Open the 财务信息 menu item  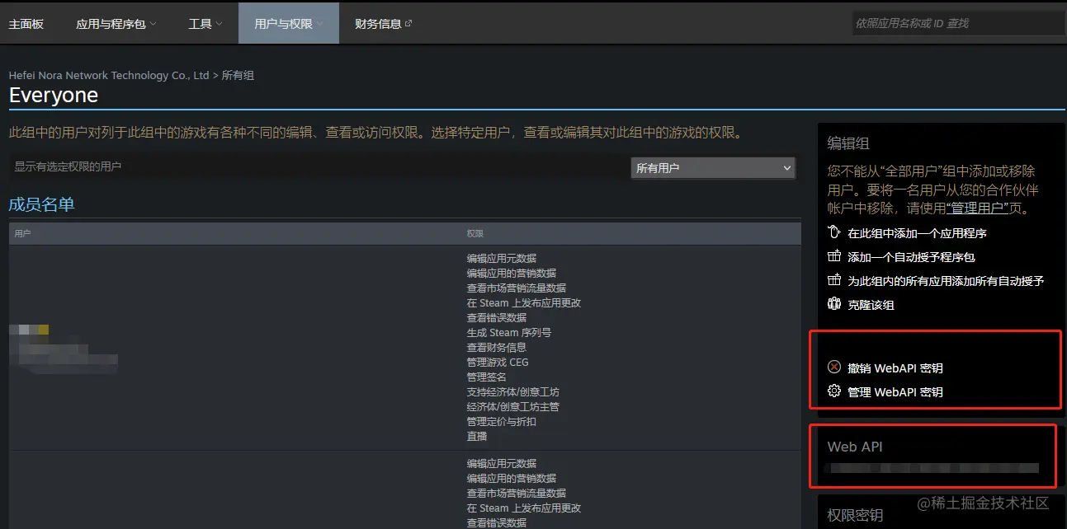point(378,23)
